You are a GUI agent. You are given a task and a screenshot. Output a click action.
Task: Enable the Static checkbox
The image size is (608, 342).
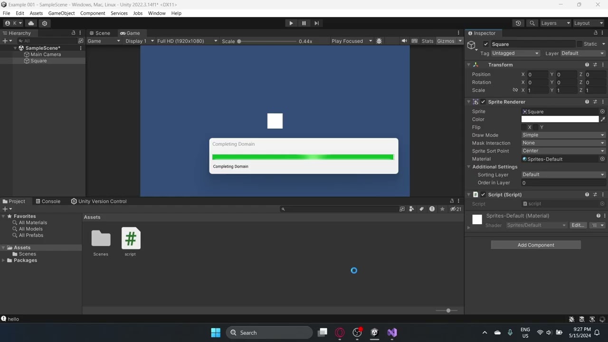579,44
